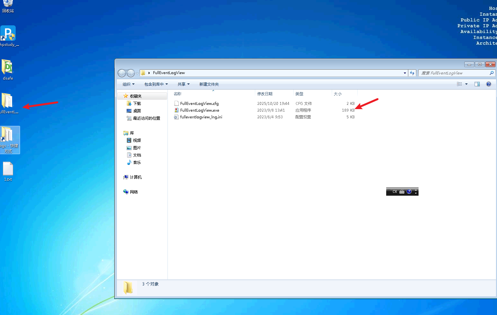The image size is (497, 315).
Task: Sort by 大小 (Size) column header
Action: [x=345, y=94]
